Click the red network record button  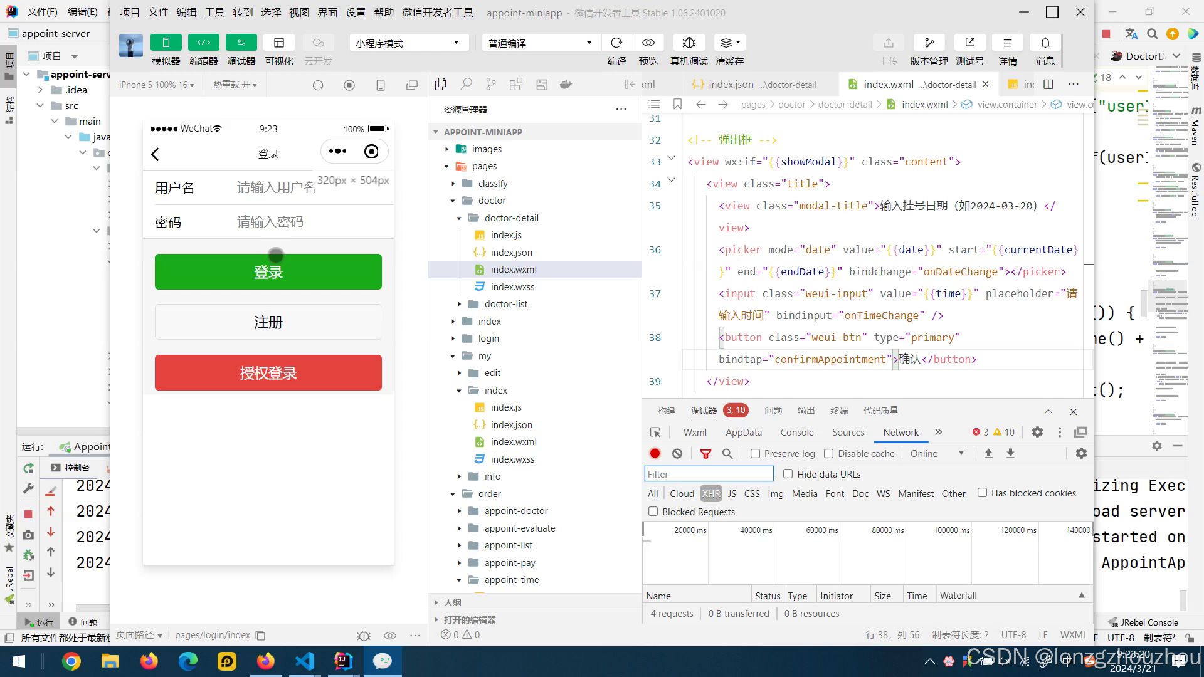pos(655,453)
